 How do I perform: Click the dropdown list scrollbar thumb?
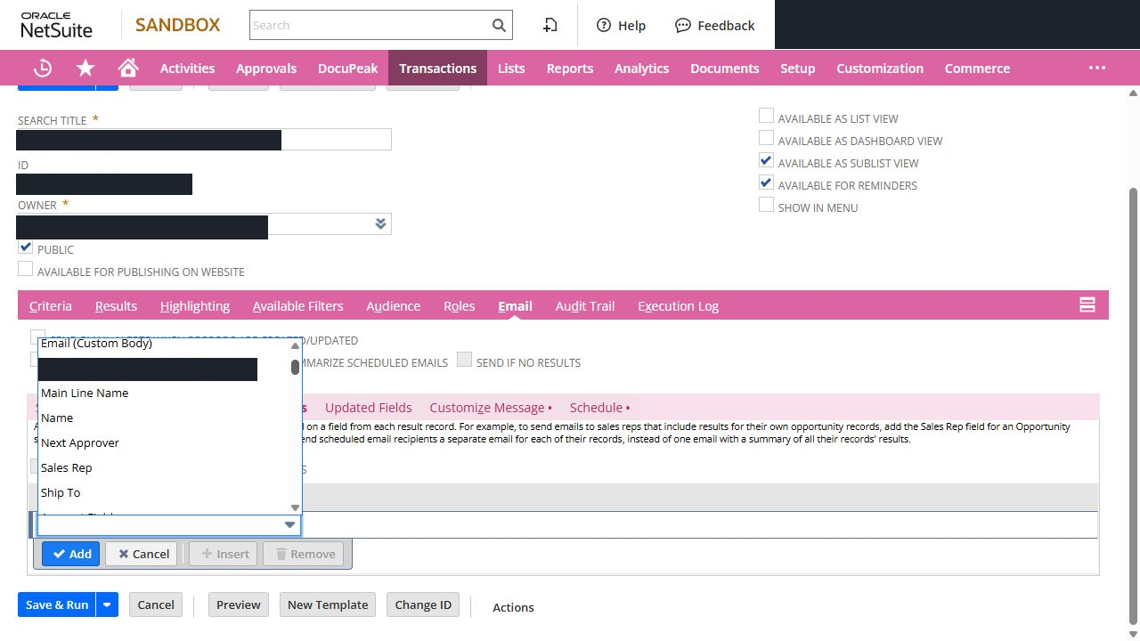point(295,367)
